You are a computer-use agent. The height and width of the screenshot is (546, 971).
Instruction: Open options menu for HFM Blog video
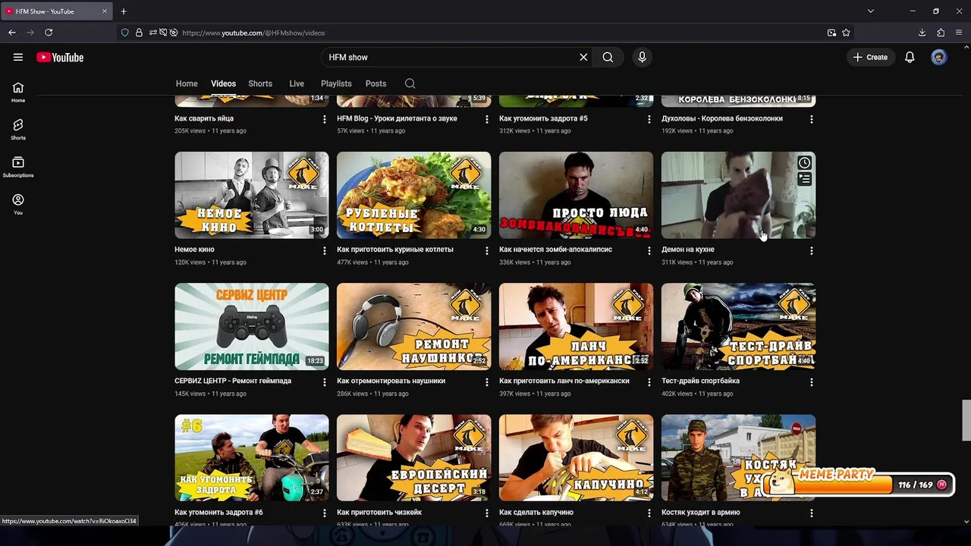487,119
